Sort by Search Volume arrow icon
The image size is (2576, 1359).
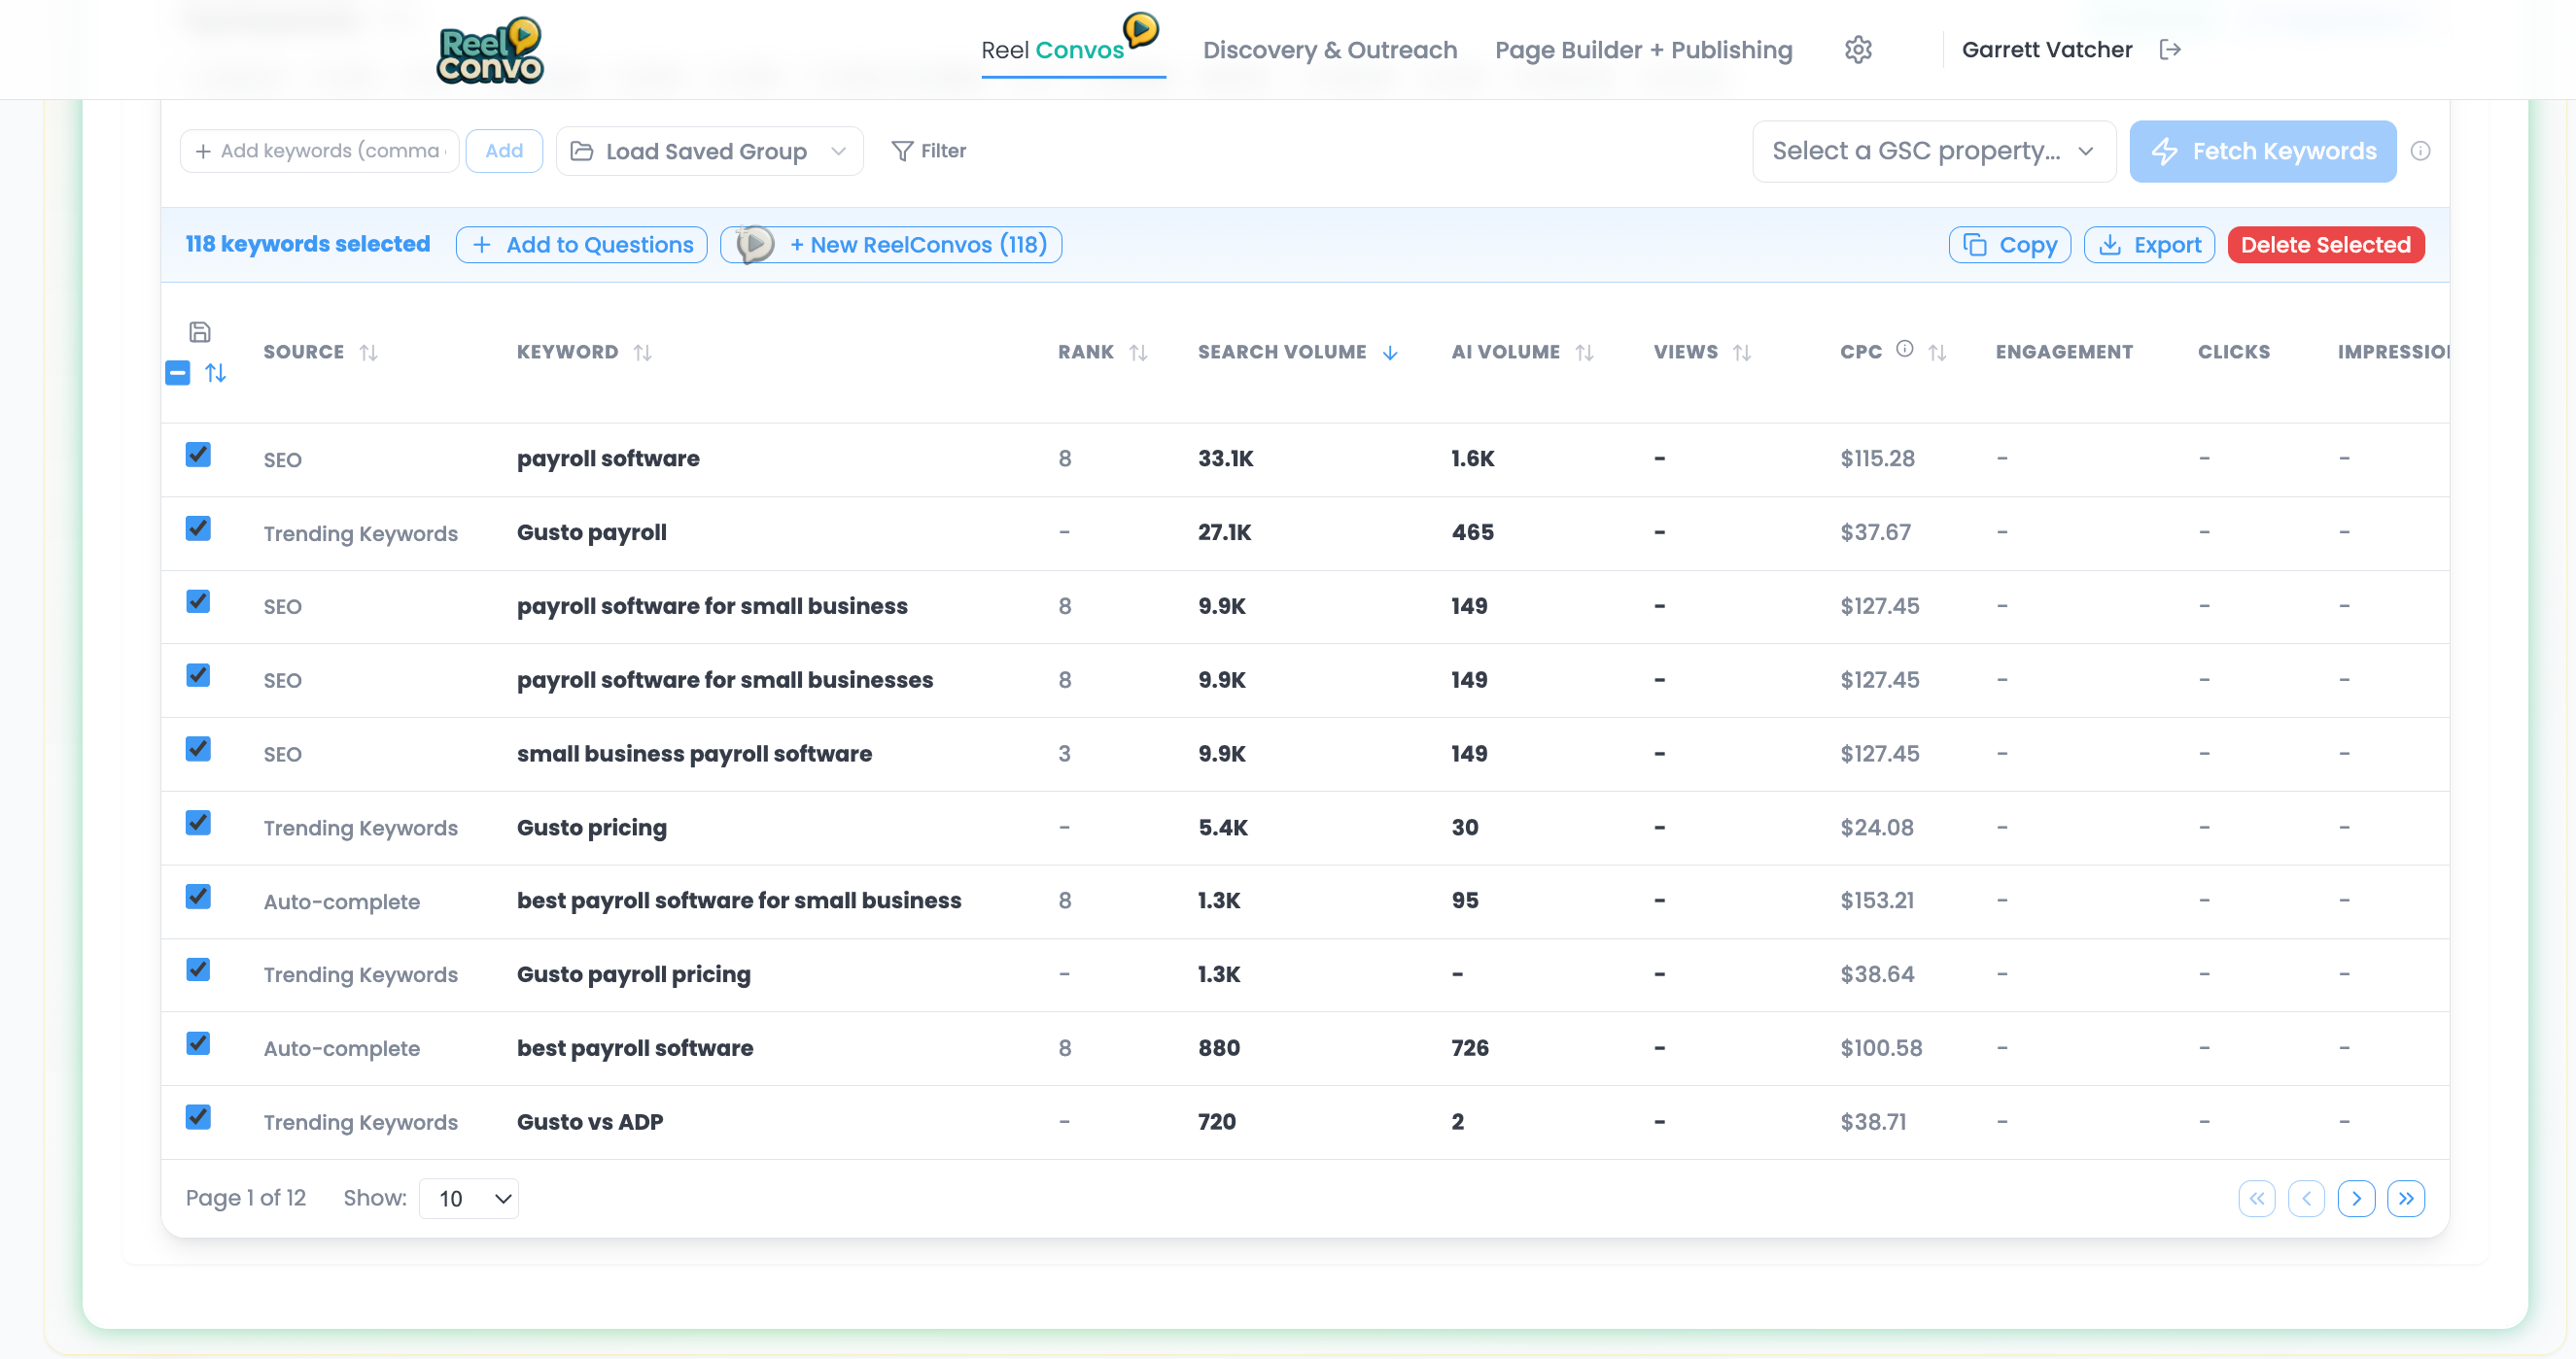[x=1390, y=353]
